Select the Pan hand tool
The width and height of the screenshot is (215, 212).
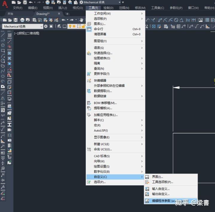(82, 20)
